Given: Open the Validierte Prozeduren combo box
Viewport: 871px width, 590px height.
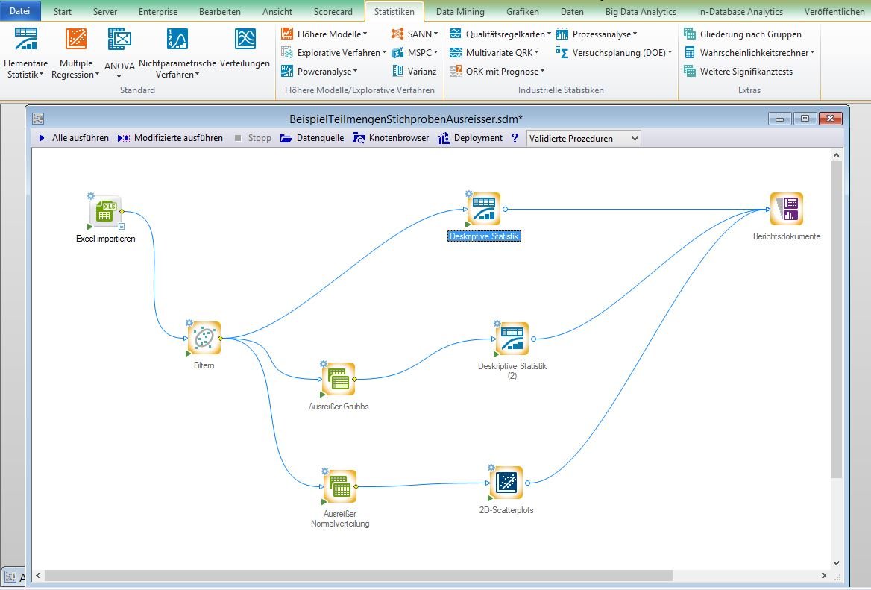Looking at the screenshot, I should tap(583, 138).
